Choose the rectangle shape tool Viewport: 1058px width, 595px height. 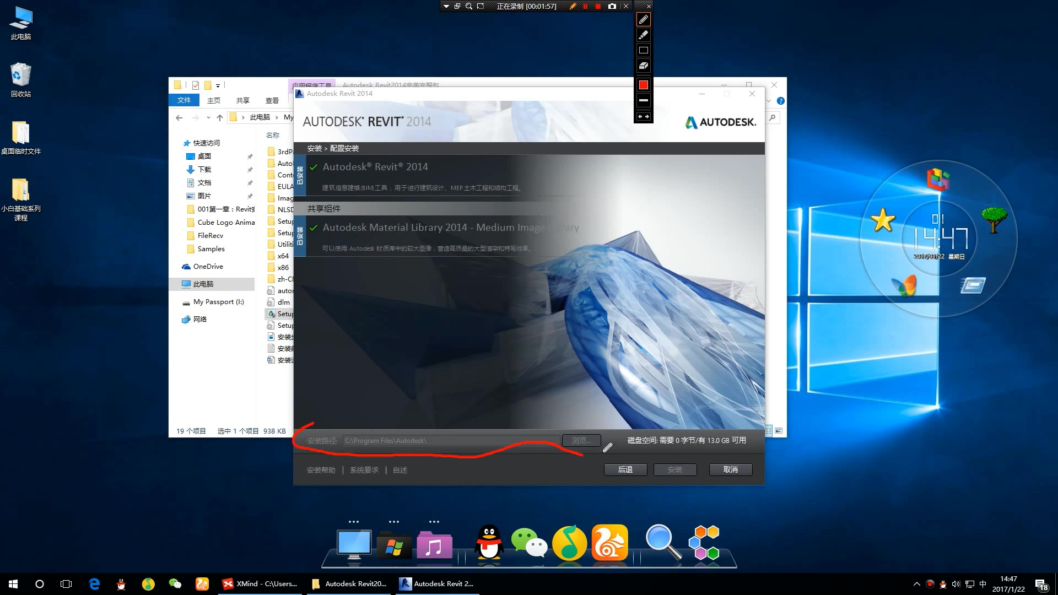point(643,50)
